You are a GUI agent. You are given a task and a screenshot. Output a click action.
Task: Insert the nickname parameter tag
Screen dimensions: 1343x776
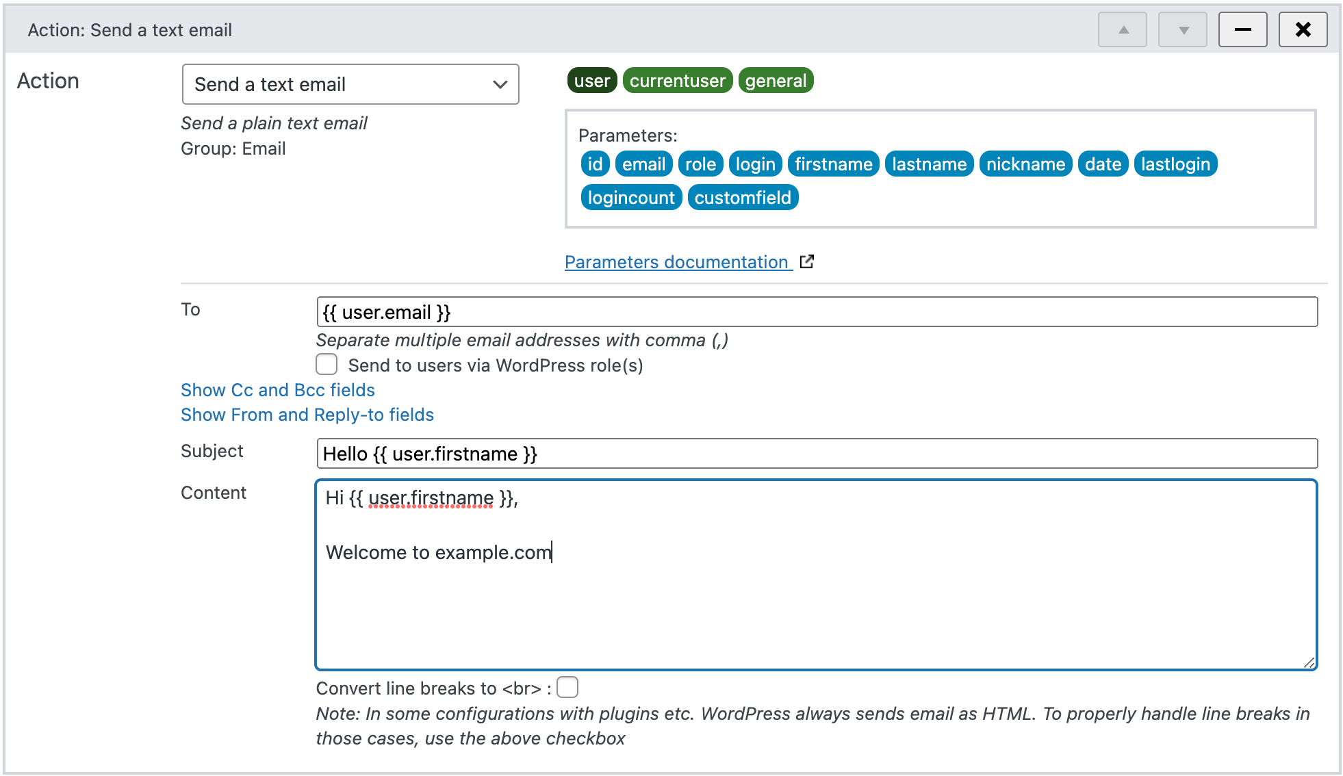pos(1025,164)
